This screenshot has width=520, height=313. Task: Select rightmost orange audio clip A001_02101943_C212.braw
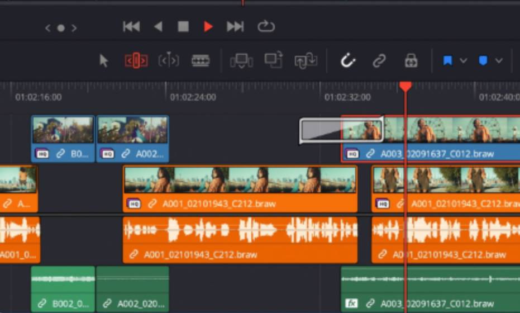click(x=446, y=240)
